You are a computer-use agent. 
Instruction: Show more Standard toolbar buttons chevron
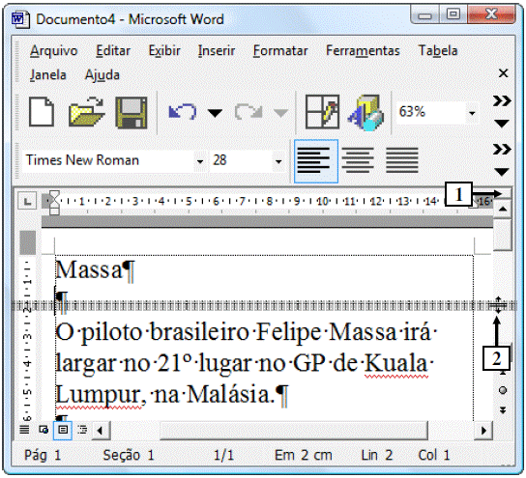(502, 100)
